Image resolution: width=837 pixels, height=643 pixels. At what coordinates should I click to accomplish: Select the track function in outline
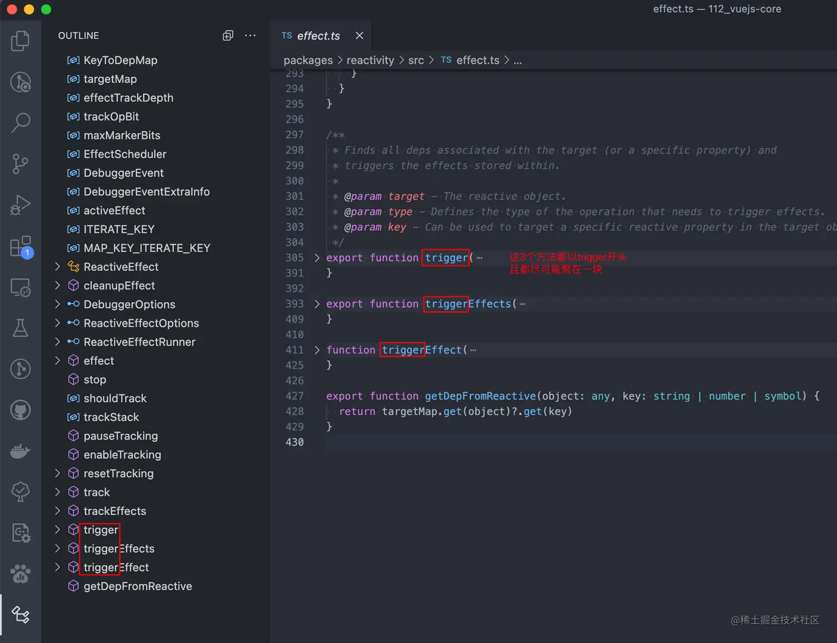[97, 492]
